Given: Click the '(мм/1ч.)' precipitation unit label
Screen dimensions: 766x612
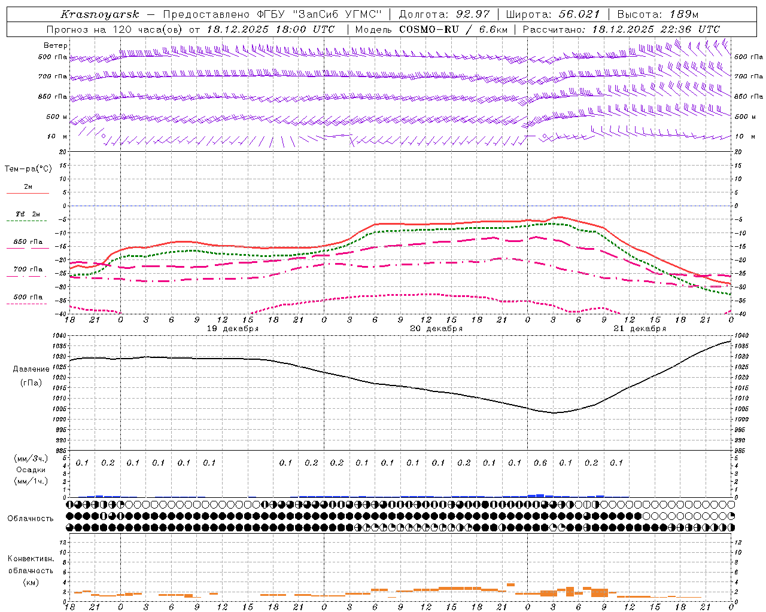Looking at the screenshot, I should coord(31,481).
